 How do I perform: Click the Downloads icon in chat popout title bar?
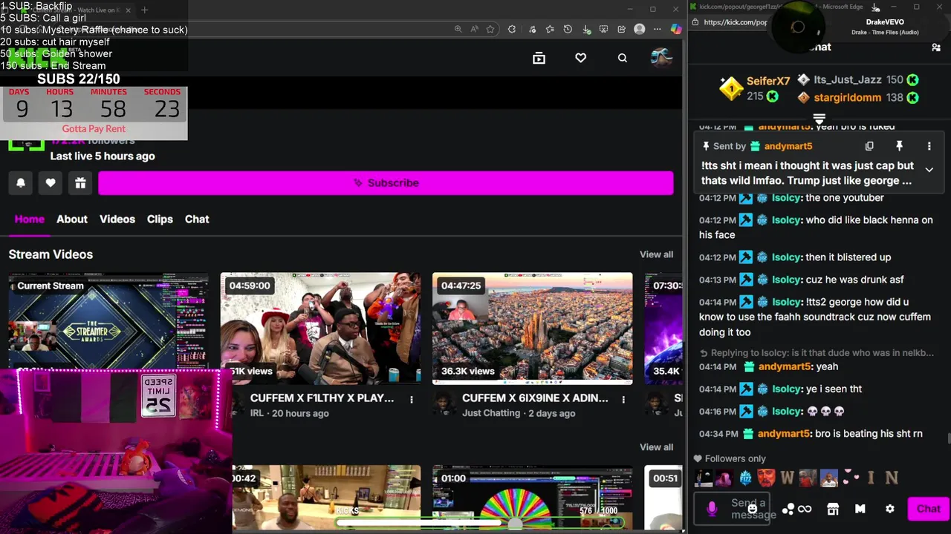point(876,7)
